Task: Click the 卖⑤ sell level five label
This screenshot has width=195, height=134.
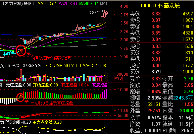Action: [x=135, y=14]
